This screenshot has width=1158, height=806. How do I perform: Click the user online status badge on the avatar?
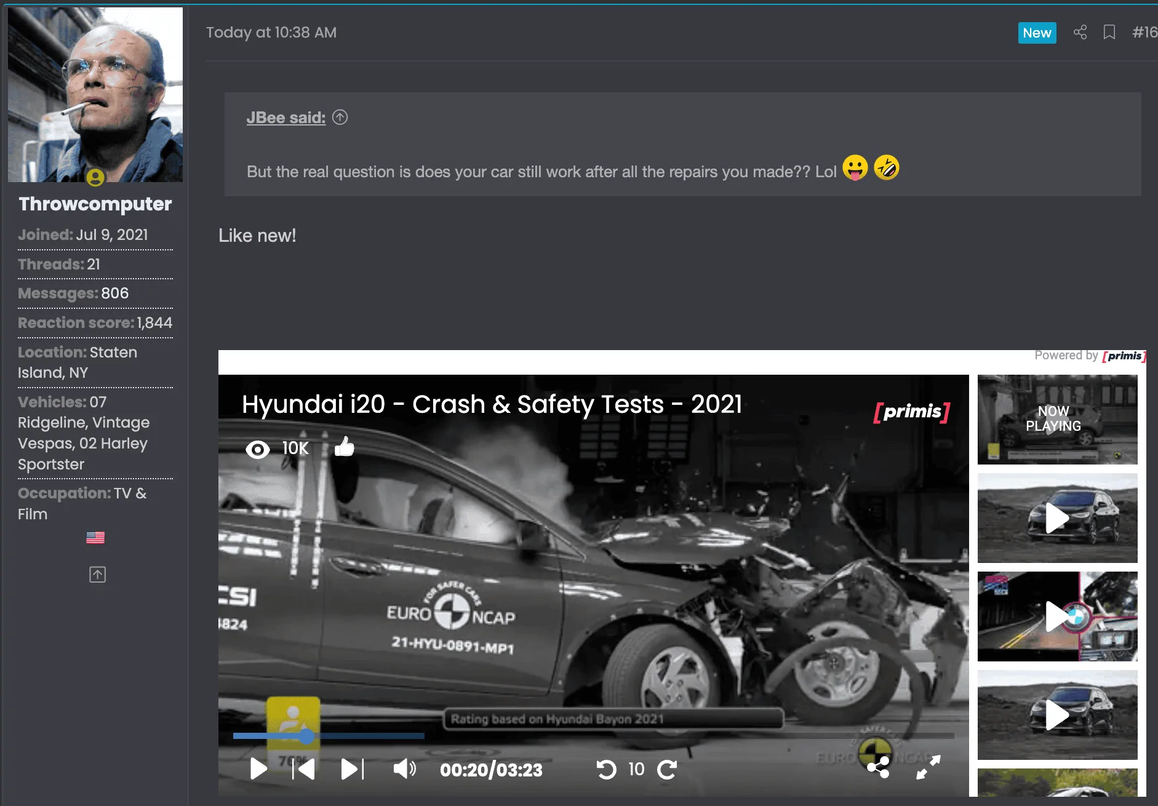95,178
